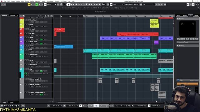Select the blue drums MIDI part
This screenshot has width=200, height=112.
coord(64,46)
